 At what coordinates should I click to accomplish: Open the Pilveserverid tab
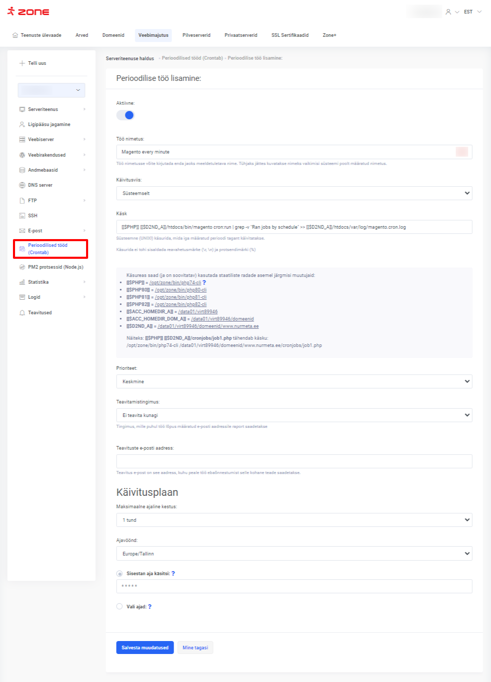(197, 35)
